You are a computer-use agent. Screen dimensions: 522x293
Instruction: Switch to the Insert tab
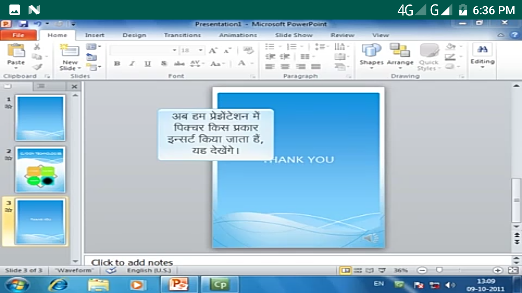tap(95, 35)
